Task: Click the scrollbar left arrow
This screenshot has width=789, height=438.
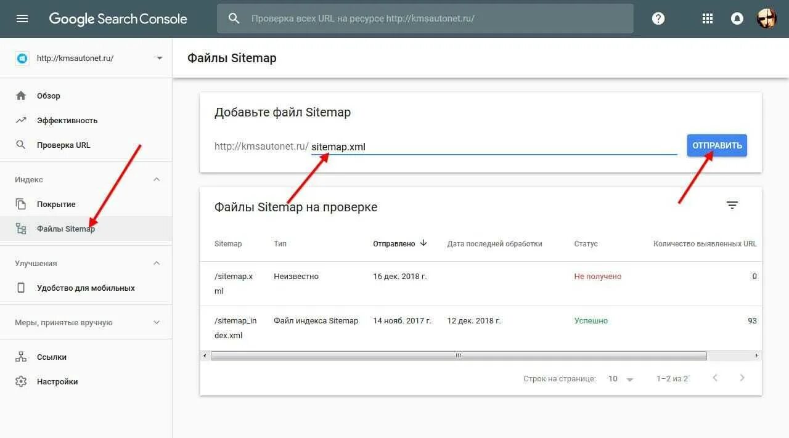Action: coord(204,355)
